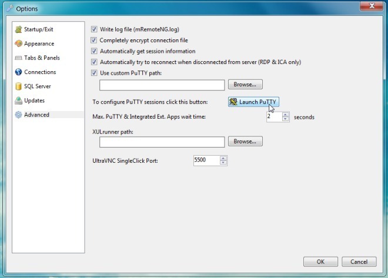The height and width of the screenshot is (278, 388).
Task: Increase the UltraVNC SingleClick port number
Action: pos(223,158)
